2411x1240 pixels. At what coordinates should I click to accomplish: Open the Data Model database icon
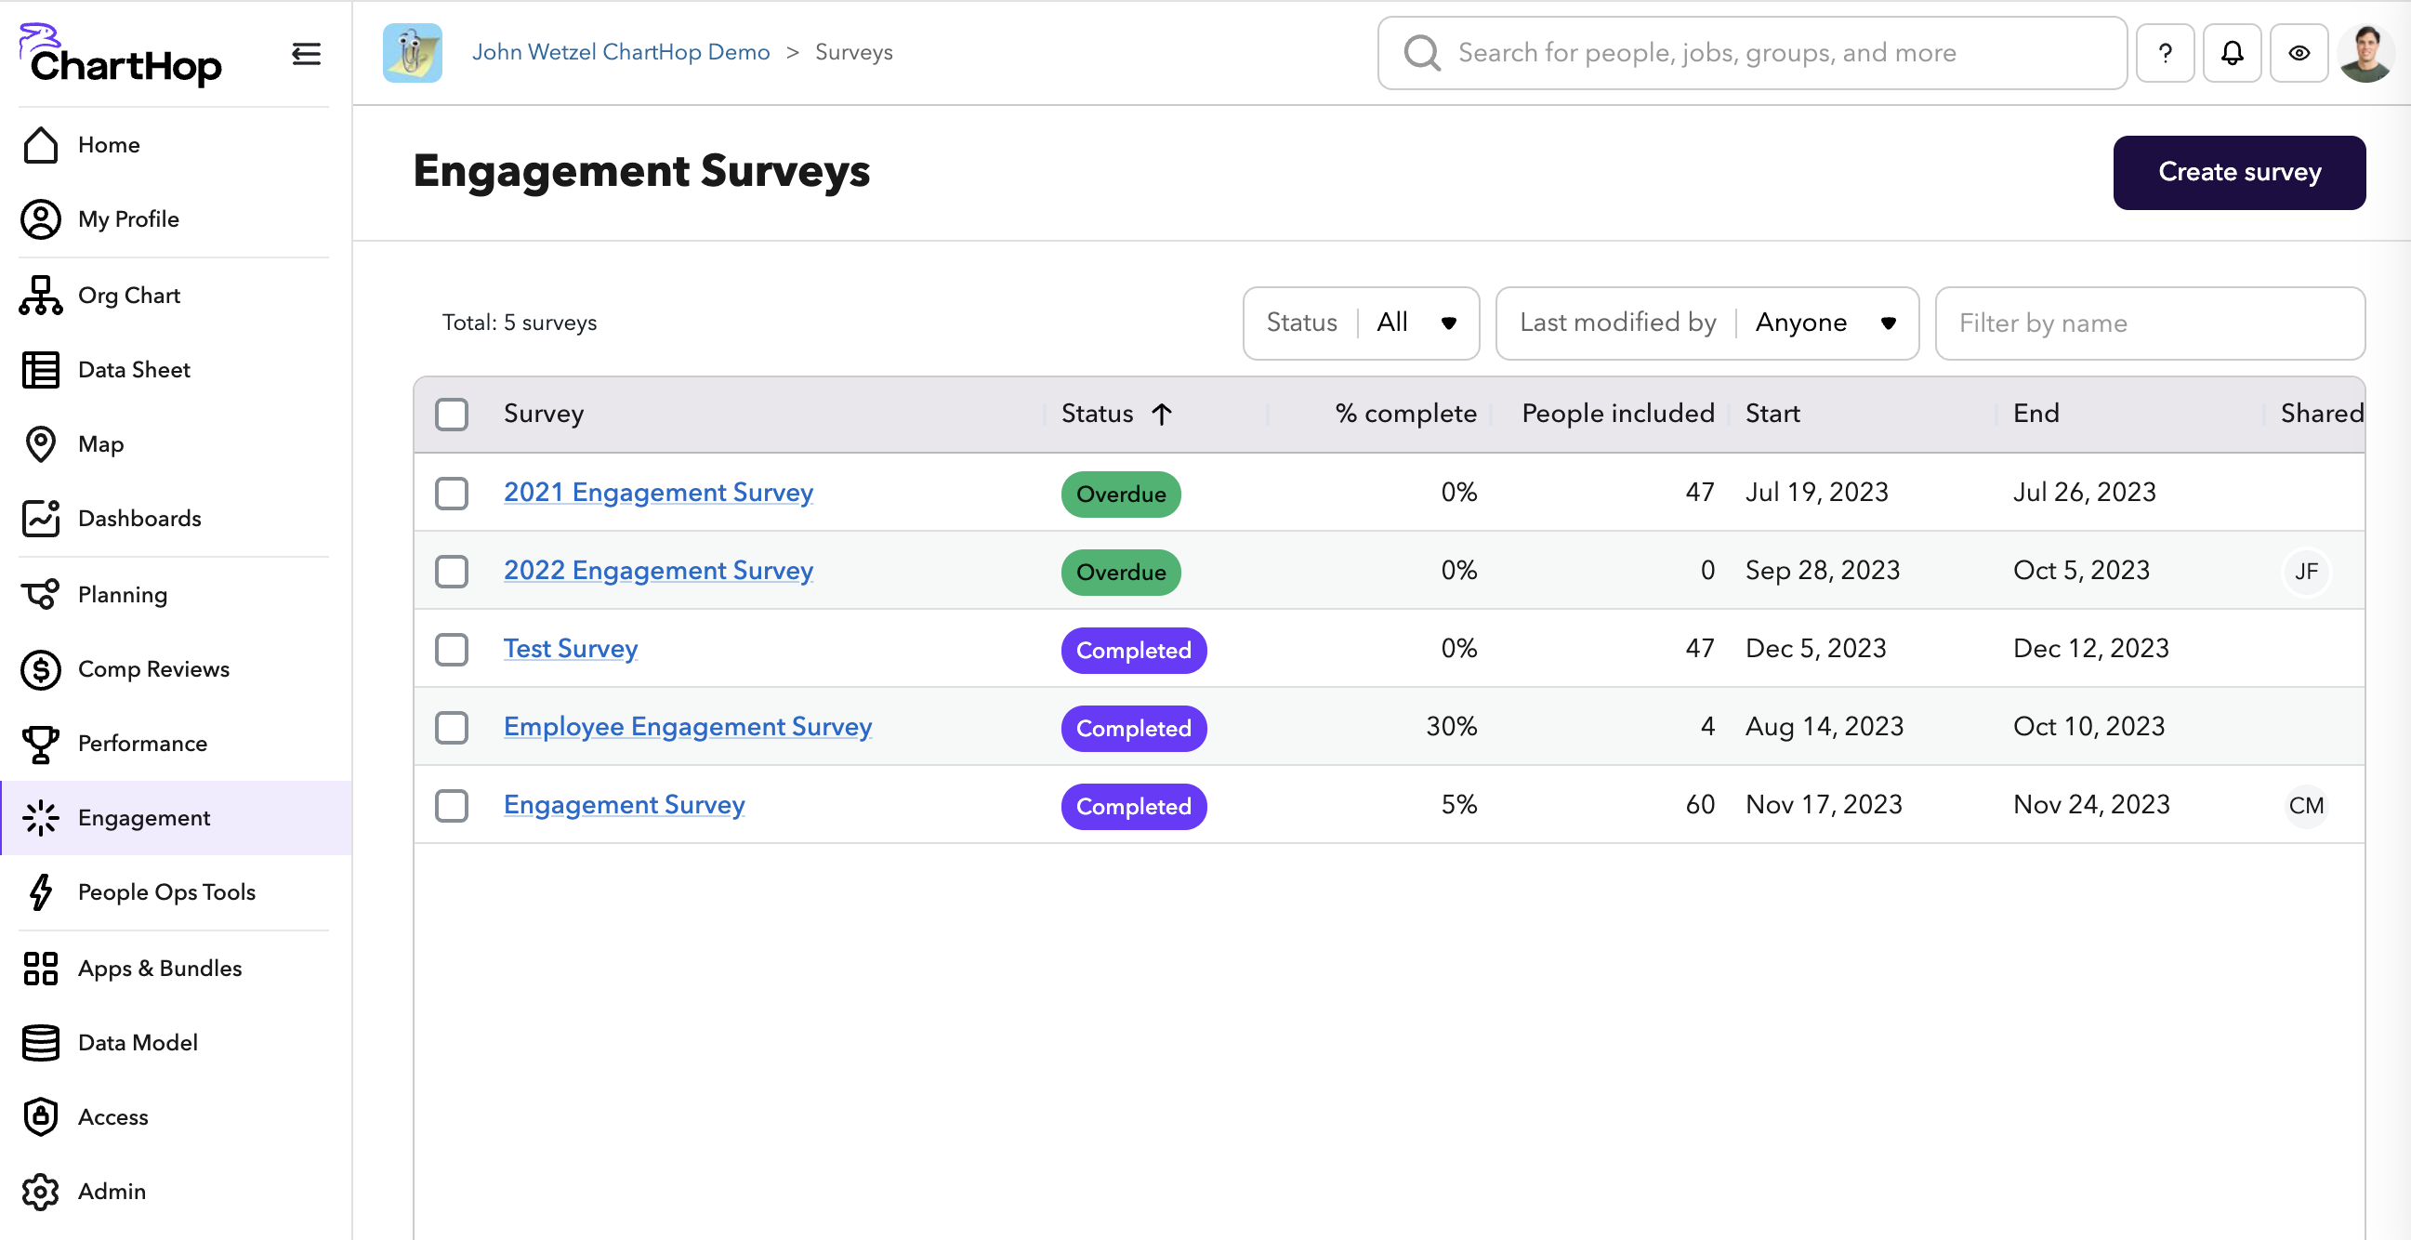[x=40, y=1042]
